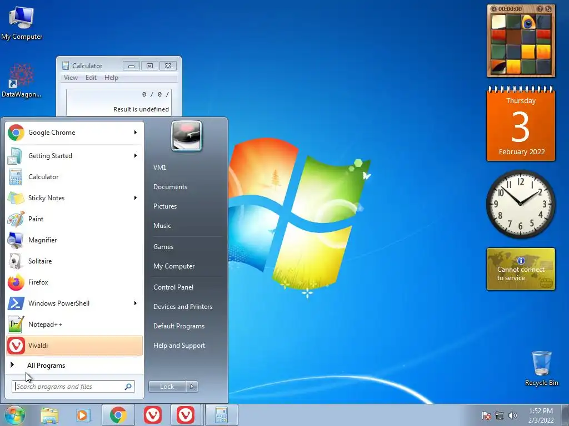This screenshot has width=569, height=426.
Task: Show All Programs list
Action: click(x=74, y=365)
